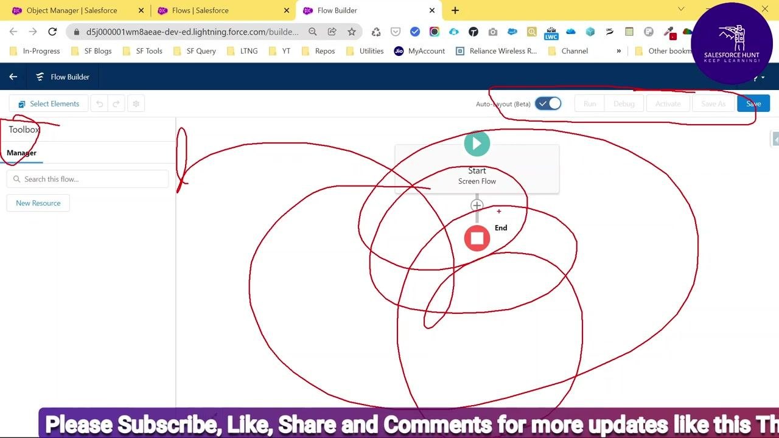Click the Flow Builder logo icon
Viewport: 779px width, 438px height.
(x=40, y=77)
